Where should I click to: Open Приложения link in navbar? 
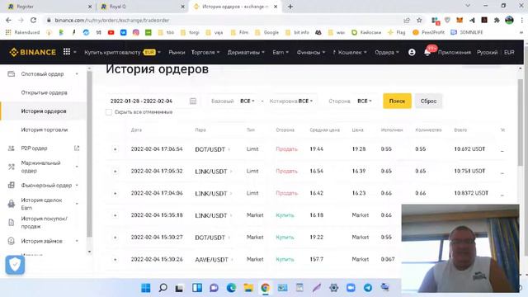click(455, 52)
